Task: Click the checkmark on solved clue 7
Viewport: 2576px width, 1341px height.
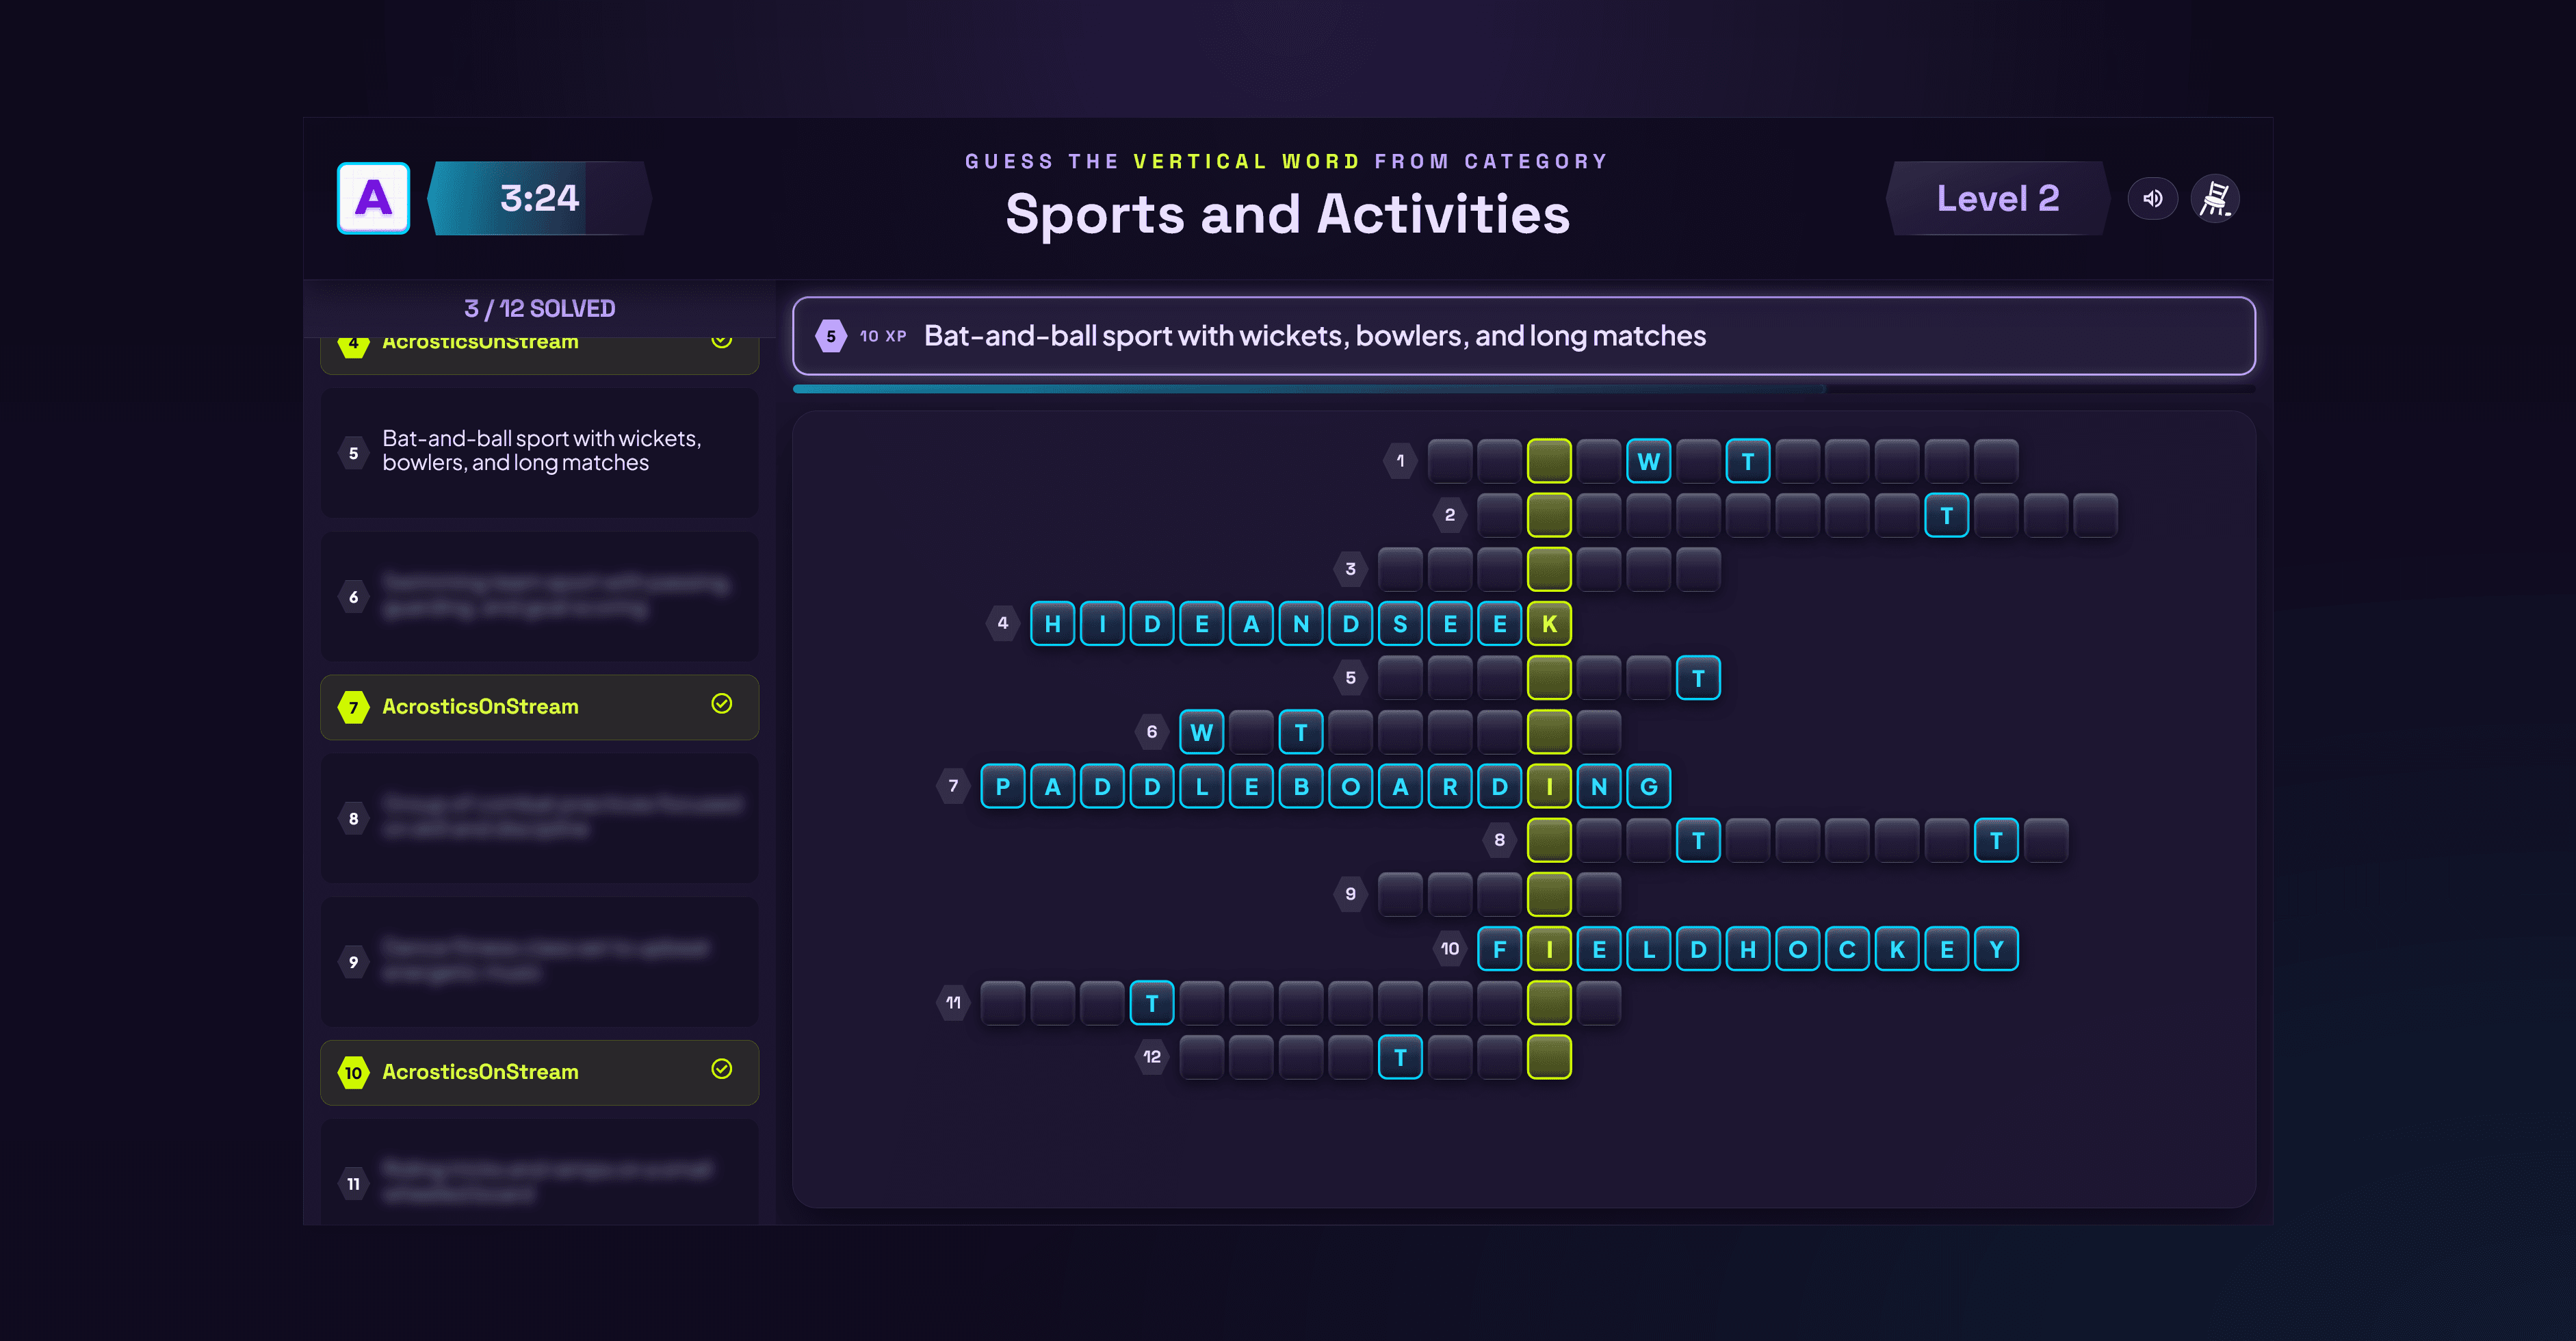Action: pos(721,704)
